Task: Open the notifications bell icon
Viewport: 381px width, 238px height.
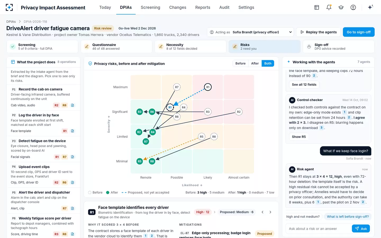Action: (329, 7)
